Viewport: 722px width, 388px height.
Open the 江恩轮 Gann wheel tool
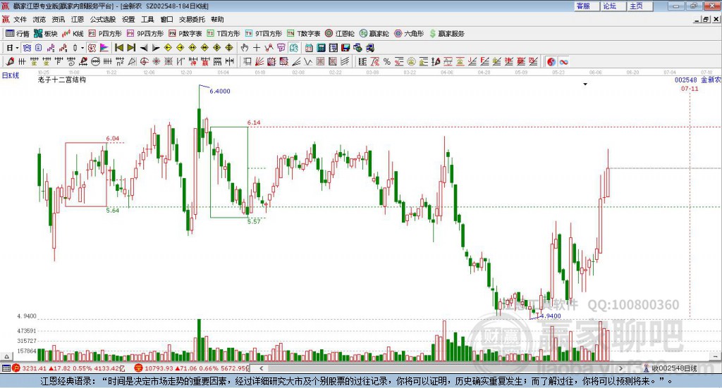340,34
